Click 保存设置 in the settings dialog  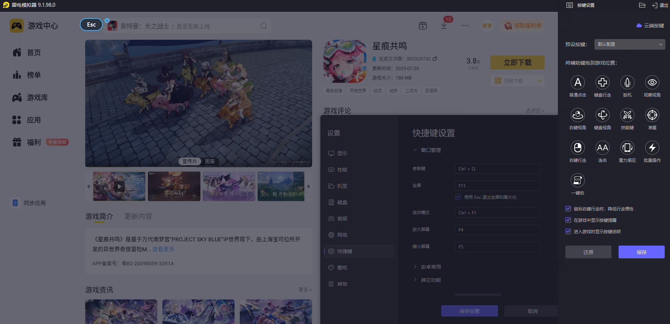coord(470,311)
